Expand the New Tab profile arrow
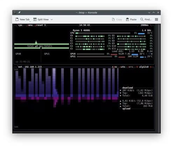The image size is (173, 148). 30,21
